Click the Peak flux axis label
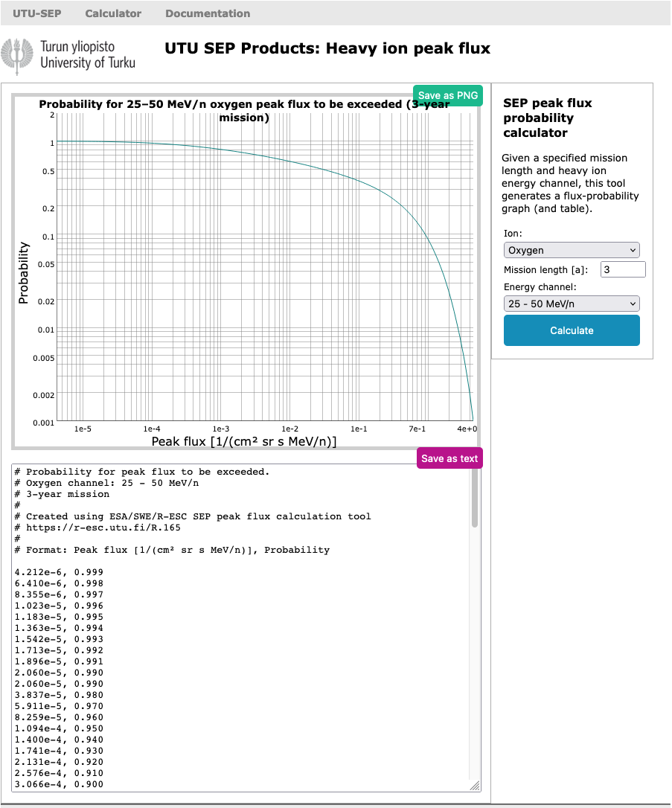The image size is (672, 808). click(x=244, y=442)
